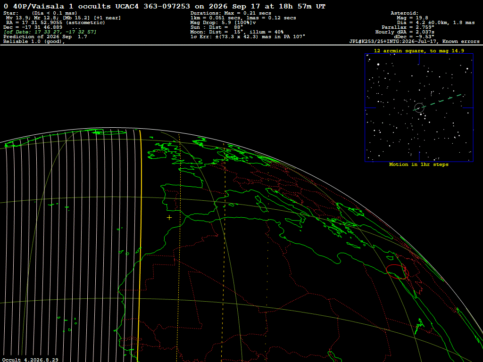This screenshot has width=483, height=362.
Task: Click the 'Hourly dRA = 2.037s' value
Action: coord(405,32)
